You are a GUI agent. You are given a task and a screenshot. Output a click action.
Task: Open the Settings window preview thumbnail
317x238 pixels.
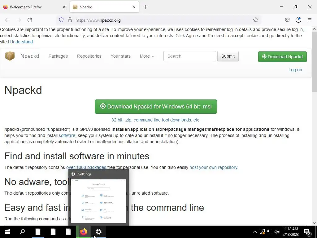(x=98, y=201)
